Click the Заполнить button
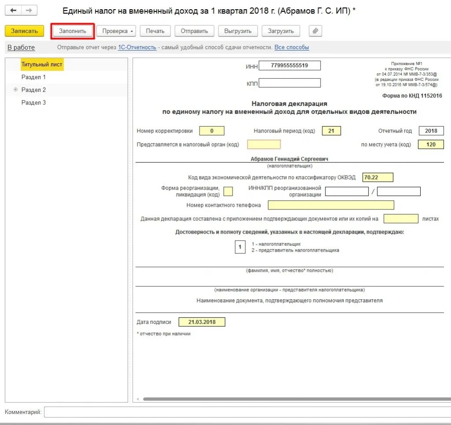 [x=73, y=31]
